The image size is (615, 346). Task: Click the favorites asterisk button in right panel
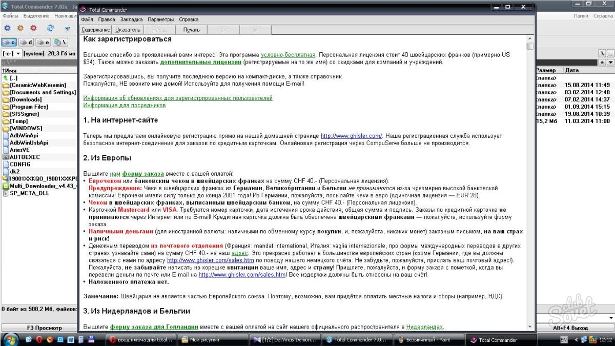point(602,62)
